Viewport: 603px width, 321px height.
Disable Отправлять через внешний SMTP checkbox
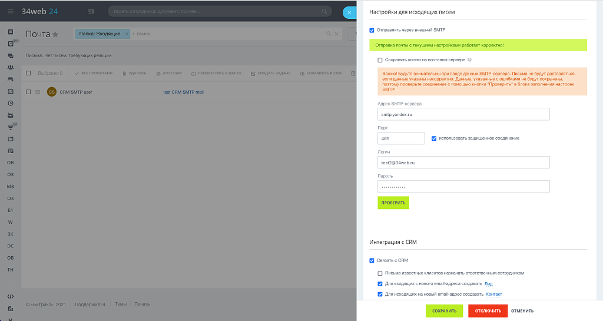372,30
